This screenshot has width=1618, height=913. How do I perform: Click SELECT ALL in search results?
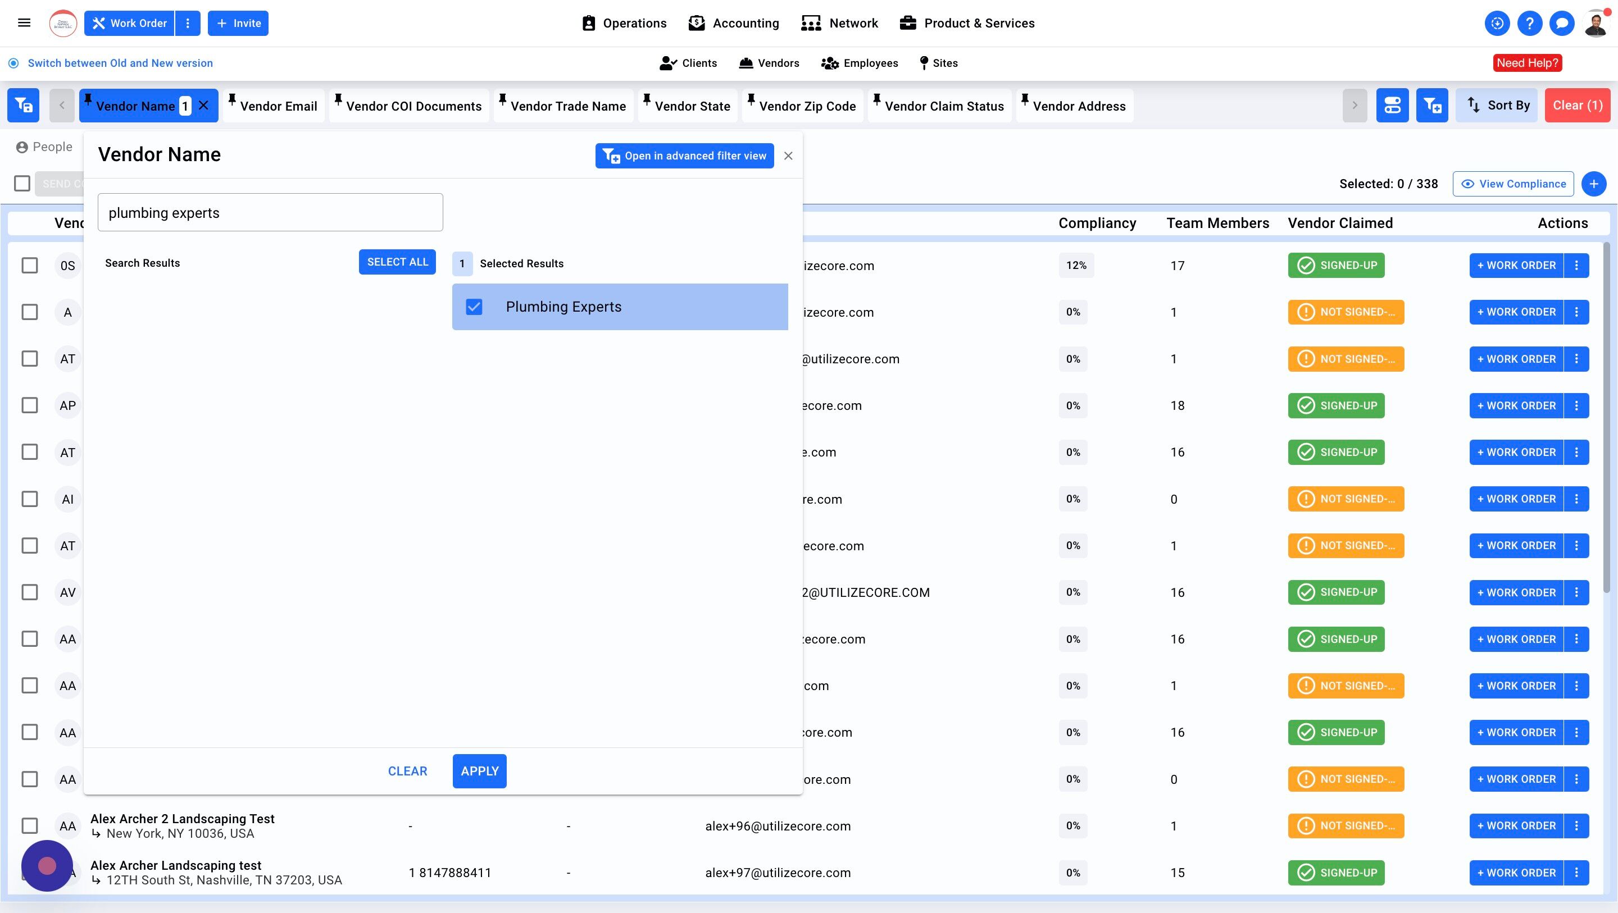pos(397,262)
